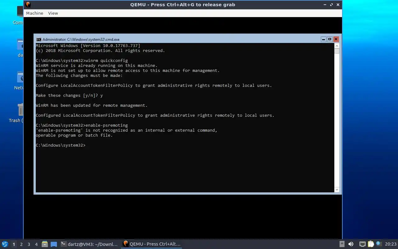Switch to workspace 4 in the pager
The image size is (398, 249).
(36, 244)
